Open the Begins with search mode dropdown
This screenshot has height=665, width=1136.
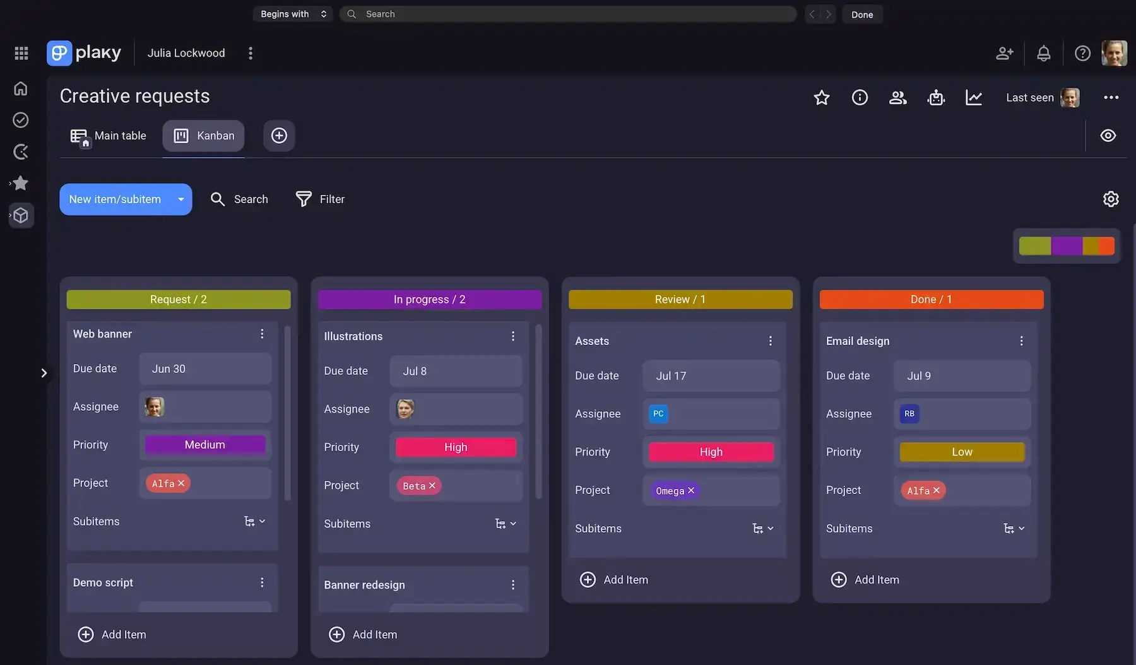[293, 14]
